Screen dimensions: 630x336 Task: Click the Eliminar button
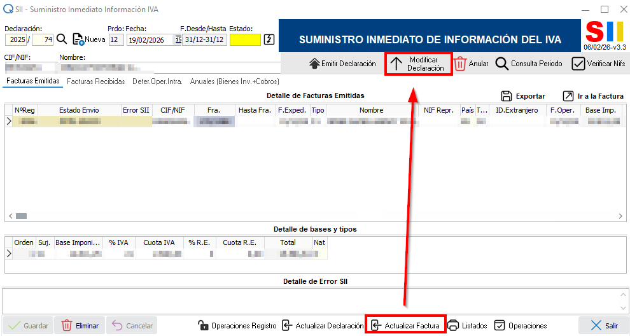coord(80,326)
